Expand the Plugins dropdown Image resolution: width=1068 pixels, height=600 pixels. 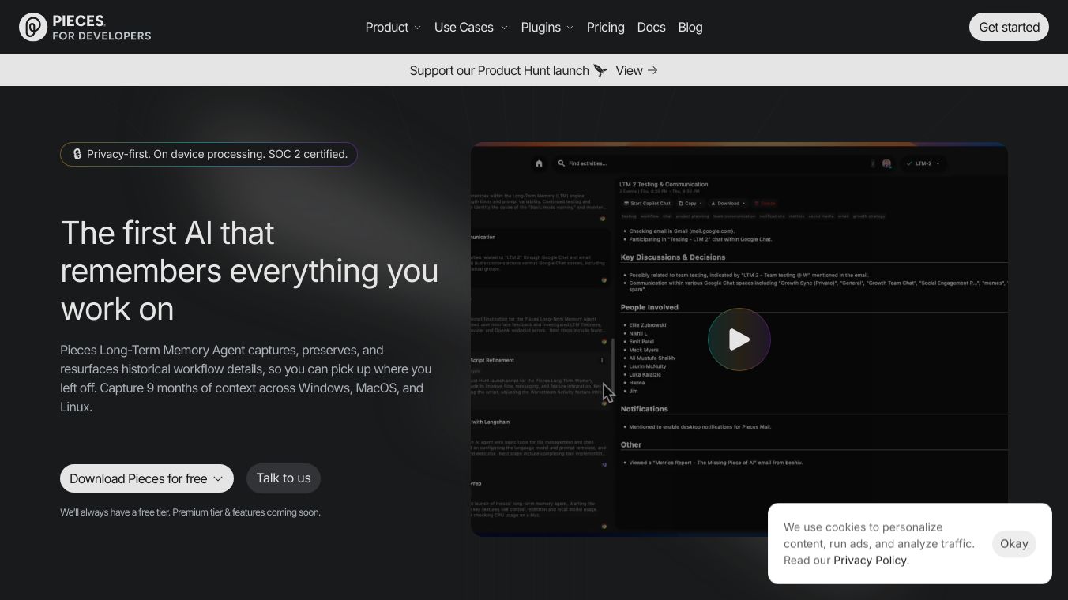tap(547, 27)
